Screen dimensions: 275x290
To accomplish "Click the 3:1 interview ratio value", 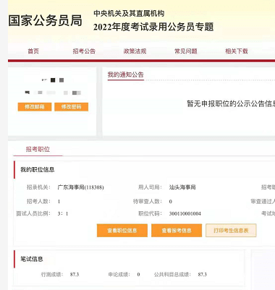I will click(x=63, y=213).
